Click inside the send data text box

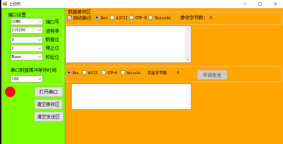click(131, 97)
